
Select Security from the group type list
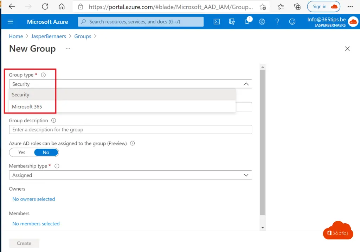click(122, 95)
